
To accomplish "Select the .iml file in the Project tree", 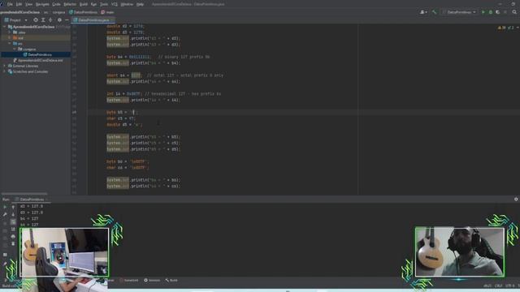I will click(38, 60).
